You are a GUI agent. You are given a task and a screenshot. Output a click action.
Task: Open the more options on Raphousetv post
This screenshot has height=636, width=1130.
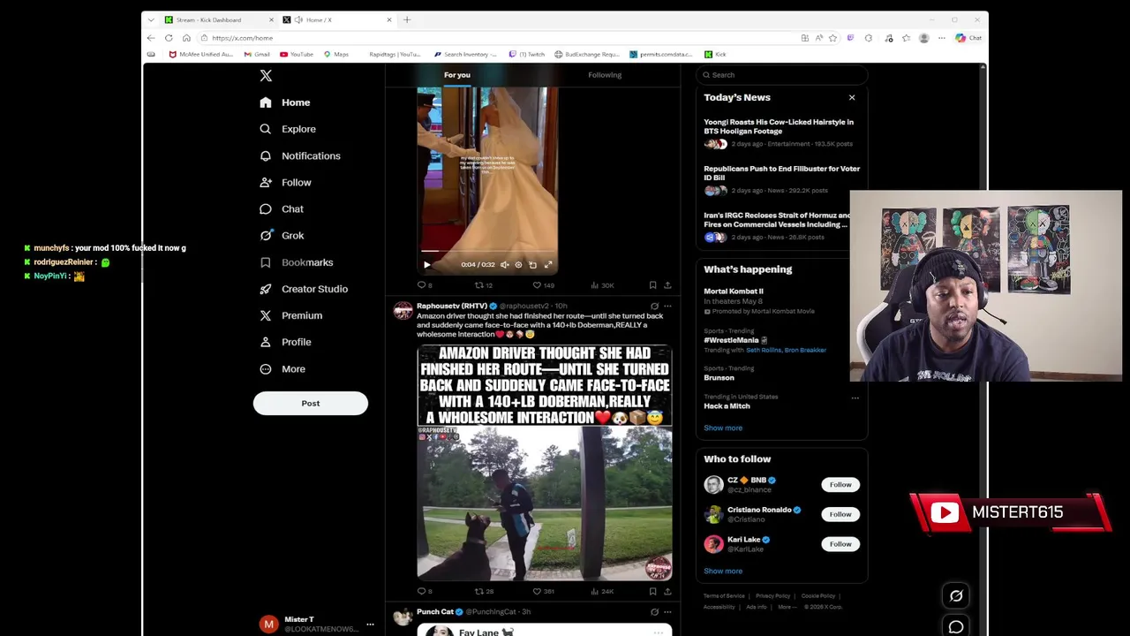coord(667,306)
